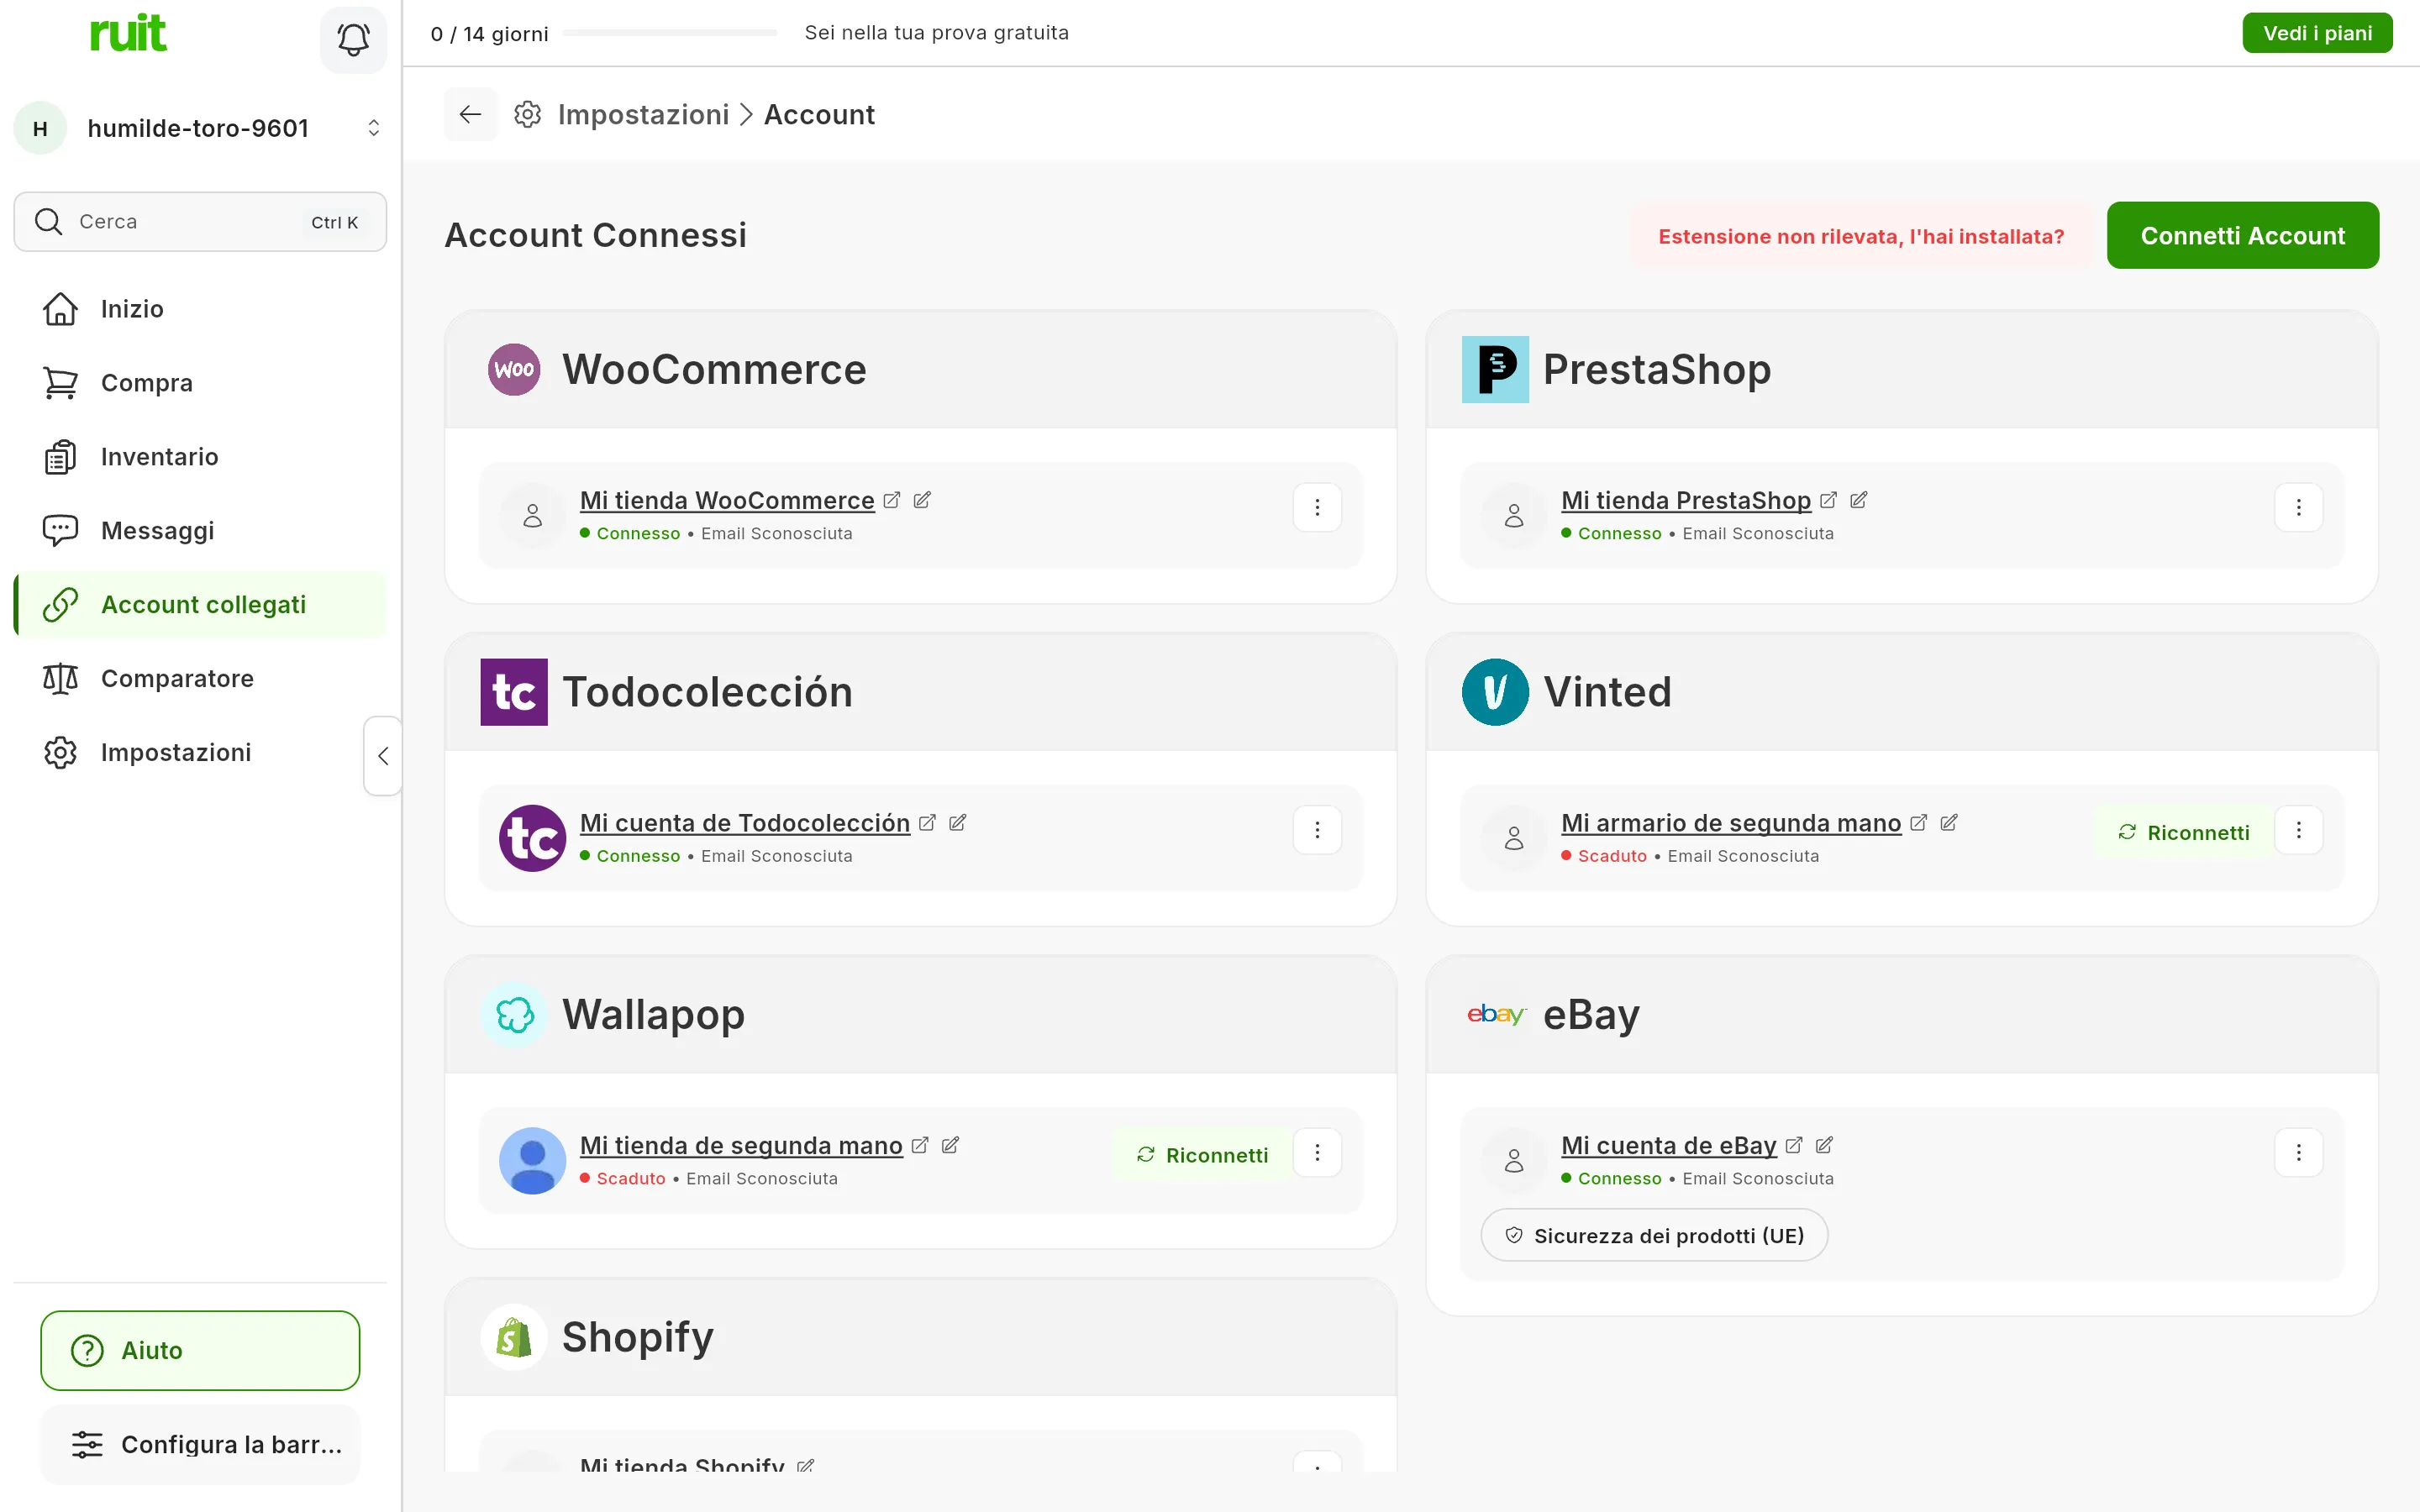The image size is (2420, 1512).
Task: Click the trial days progress bar
Action: [671, 33]
